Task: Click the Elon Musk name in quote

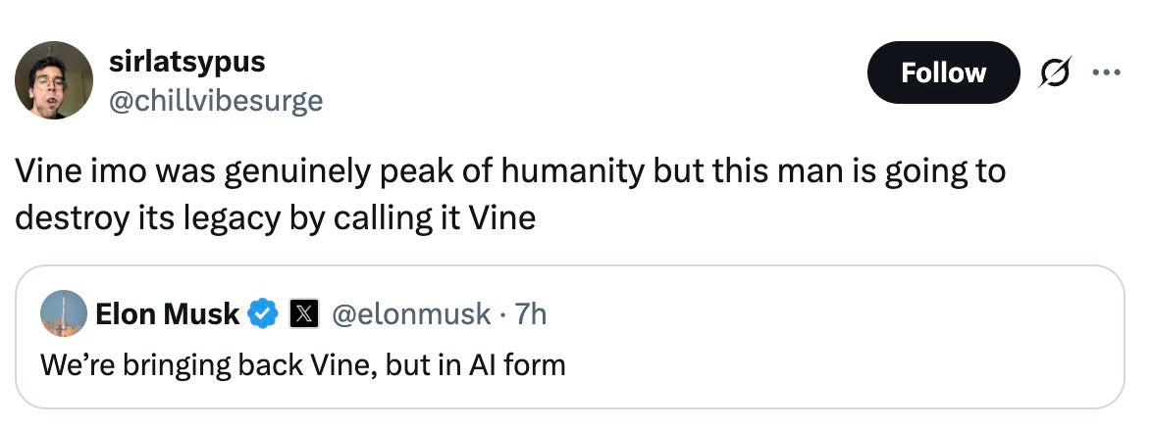Action: coord(168,313)
